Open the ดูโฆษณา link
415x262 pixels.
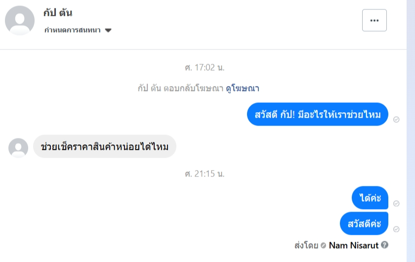(x=243, y=88)
